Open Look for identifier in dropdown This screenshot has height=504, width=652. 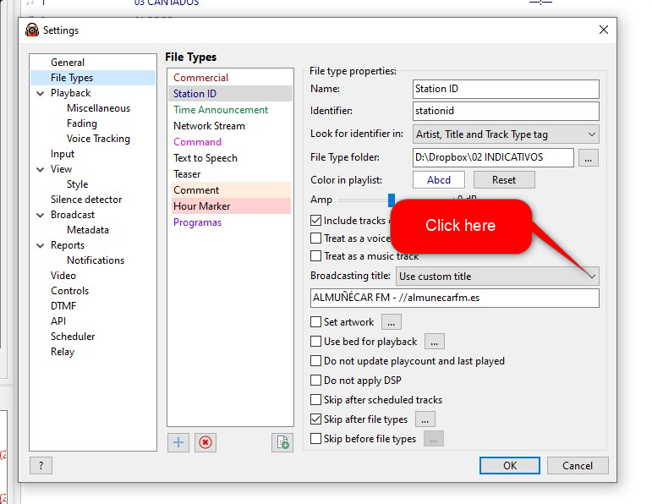click(x=506, y=134)
